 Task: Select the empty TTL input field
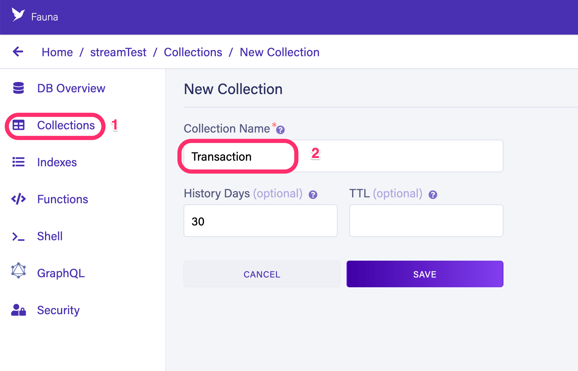(426, 221)
